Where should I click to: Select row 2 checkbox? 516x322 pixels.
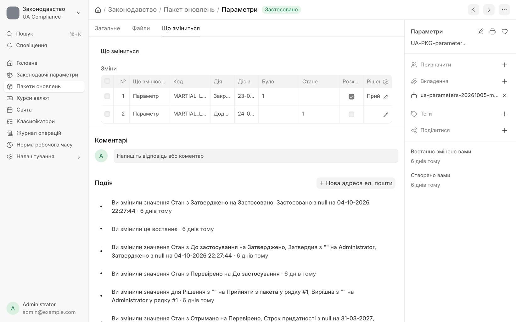[x=107, y=114]
